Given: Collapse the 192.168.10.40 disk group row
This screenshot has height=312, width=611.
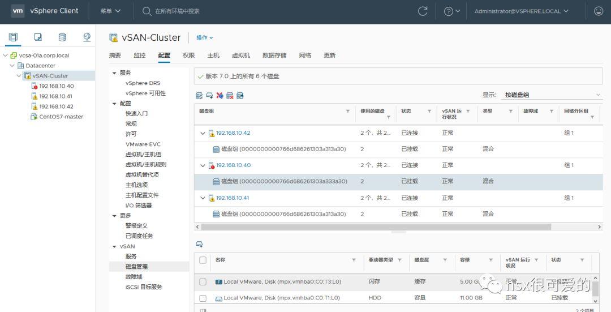Looking at the screenshot, I should click(202, 165).
